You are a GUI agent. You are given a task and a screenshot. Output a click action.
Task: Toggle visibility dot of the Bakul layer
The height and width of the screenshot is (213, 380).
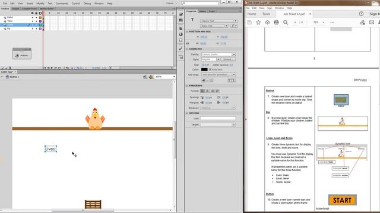click(33, 17)
